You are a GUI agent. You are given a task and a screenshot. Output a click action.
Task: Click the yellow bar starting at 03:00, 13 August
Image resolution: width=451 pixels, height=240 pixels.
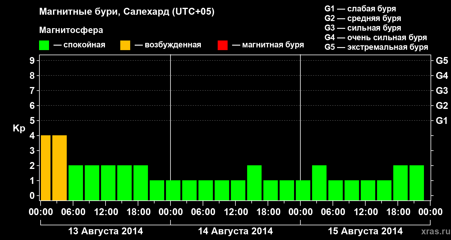[60, 168]
